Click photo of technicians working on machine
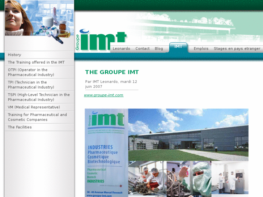This screenshot has height=197, width=263. (148, 179)
